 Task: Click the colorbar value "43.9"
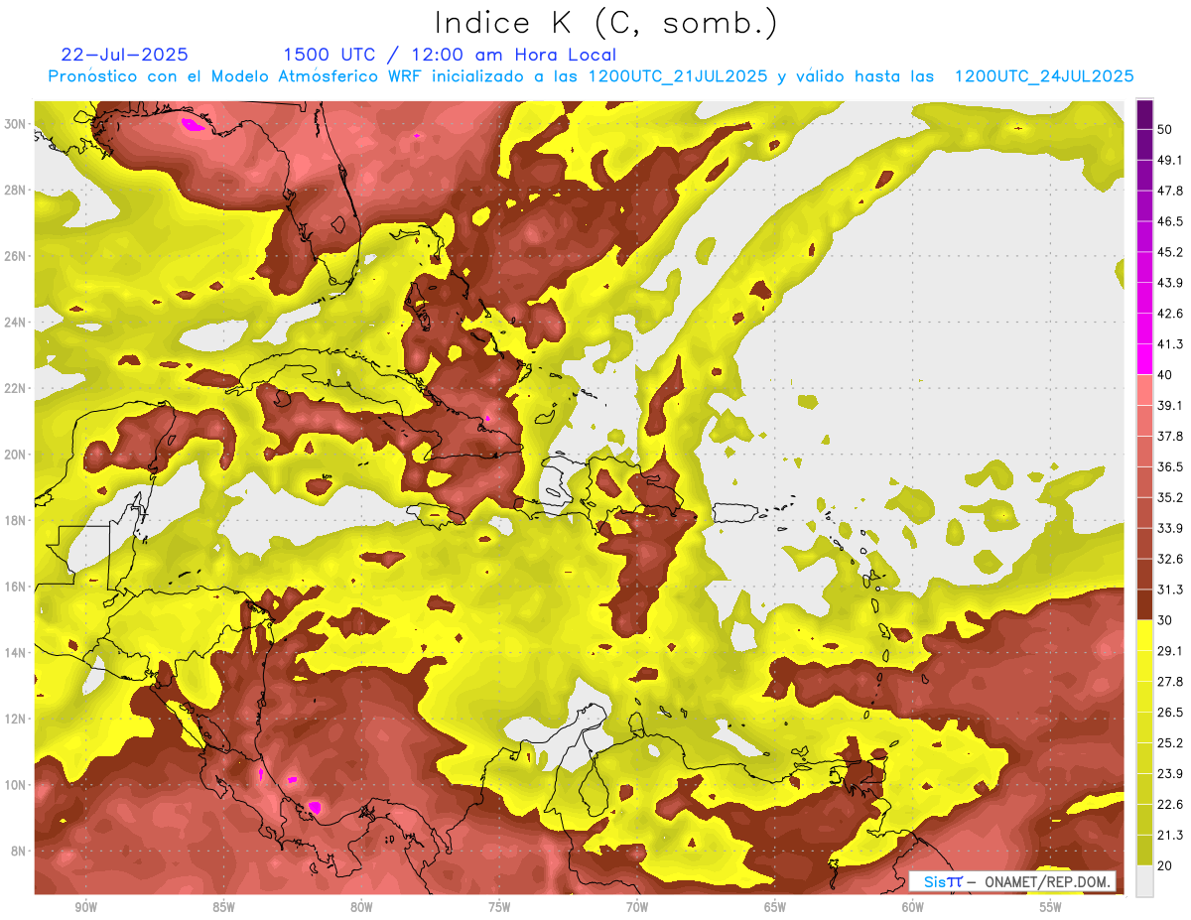[1170, 283]
